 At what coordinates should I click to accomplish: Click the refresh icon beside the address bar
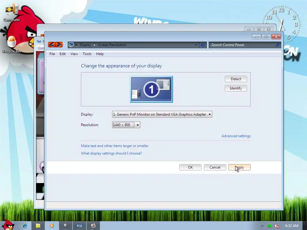pyautogui.click(x=203, y=45)
